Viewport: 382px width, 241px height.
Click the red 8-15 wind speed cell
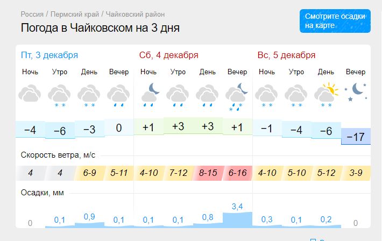(208, 173)
